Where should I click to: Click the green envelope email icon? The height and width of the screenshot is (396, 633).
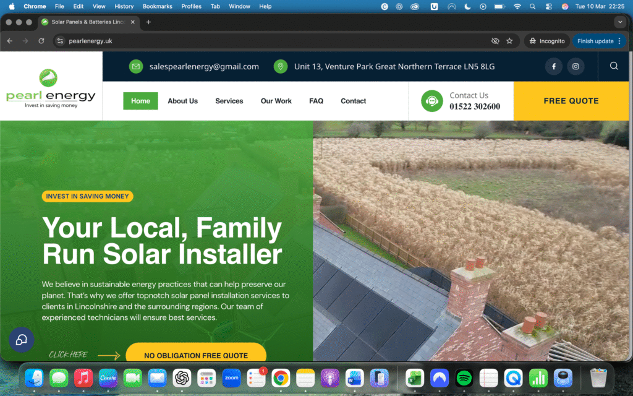click(x=136, y=67)
